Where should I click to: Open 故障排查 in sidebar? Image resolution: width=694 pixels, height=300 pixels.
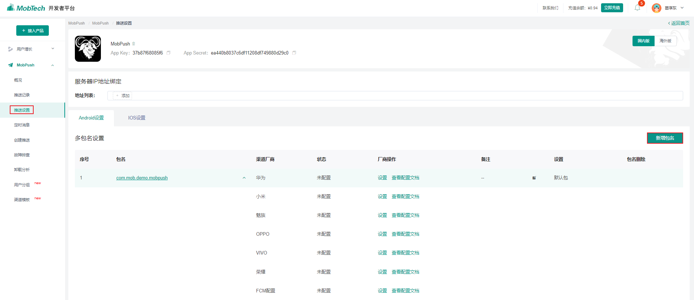click(22, 155)
